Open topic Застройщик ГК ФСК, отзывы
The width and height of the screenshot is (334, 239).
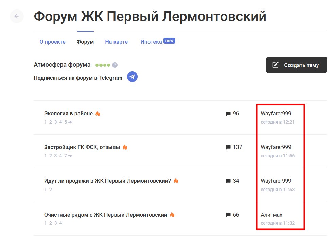tap(82, 147)
